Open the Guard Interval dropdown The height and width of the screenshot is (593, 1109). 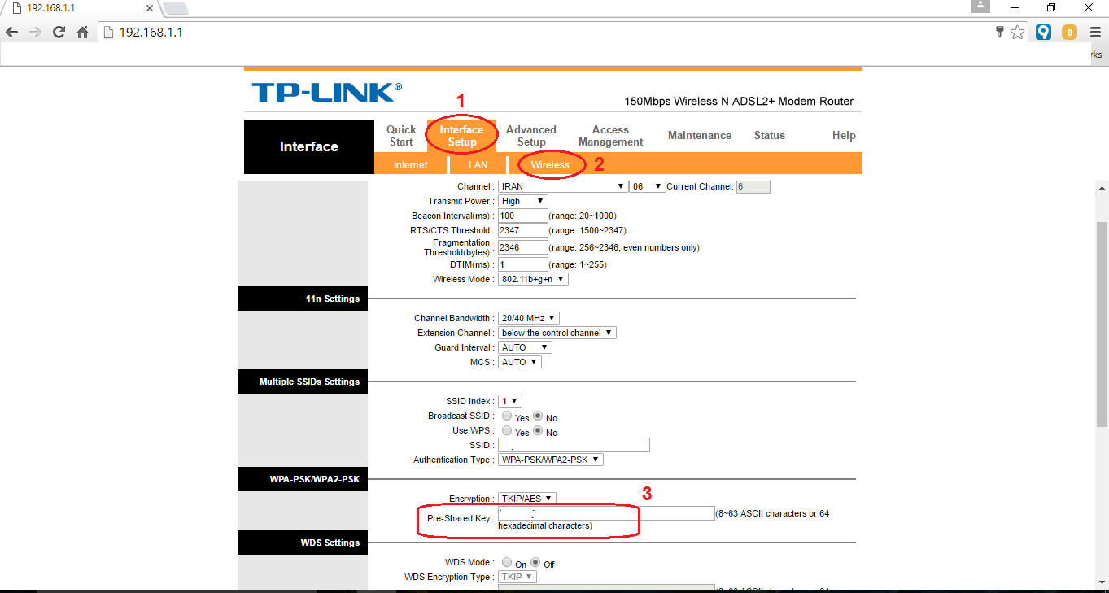pos(525,347)
